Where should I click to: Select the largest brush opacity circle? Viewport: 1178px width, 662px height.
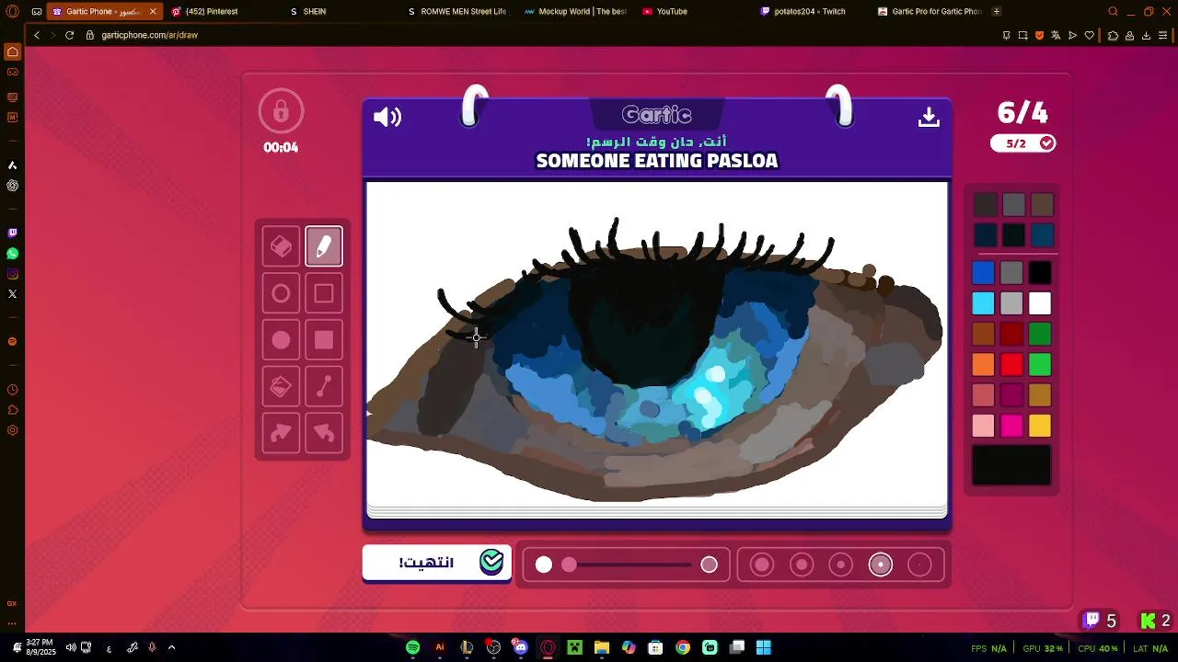pos(762,565)
